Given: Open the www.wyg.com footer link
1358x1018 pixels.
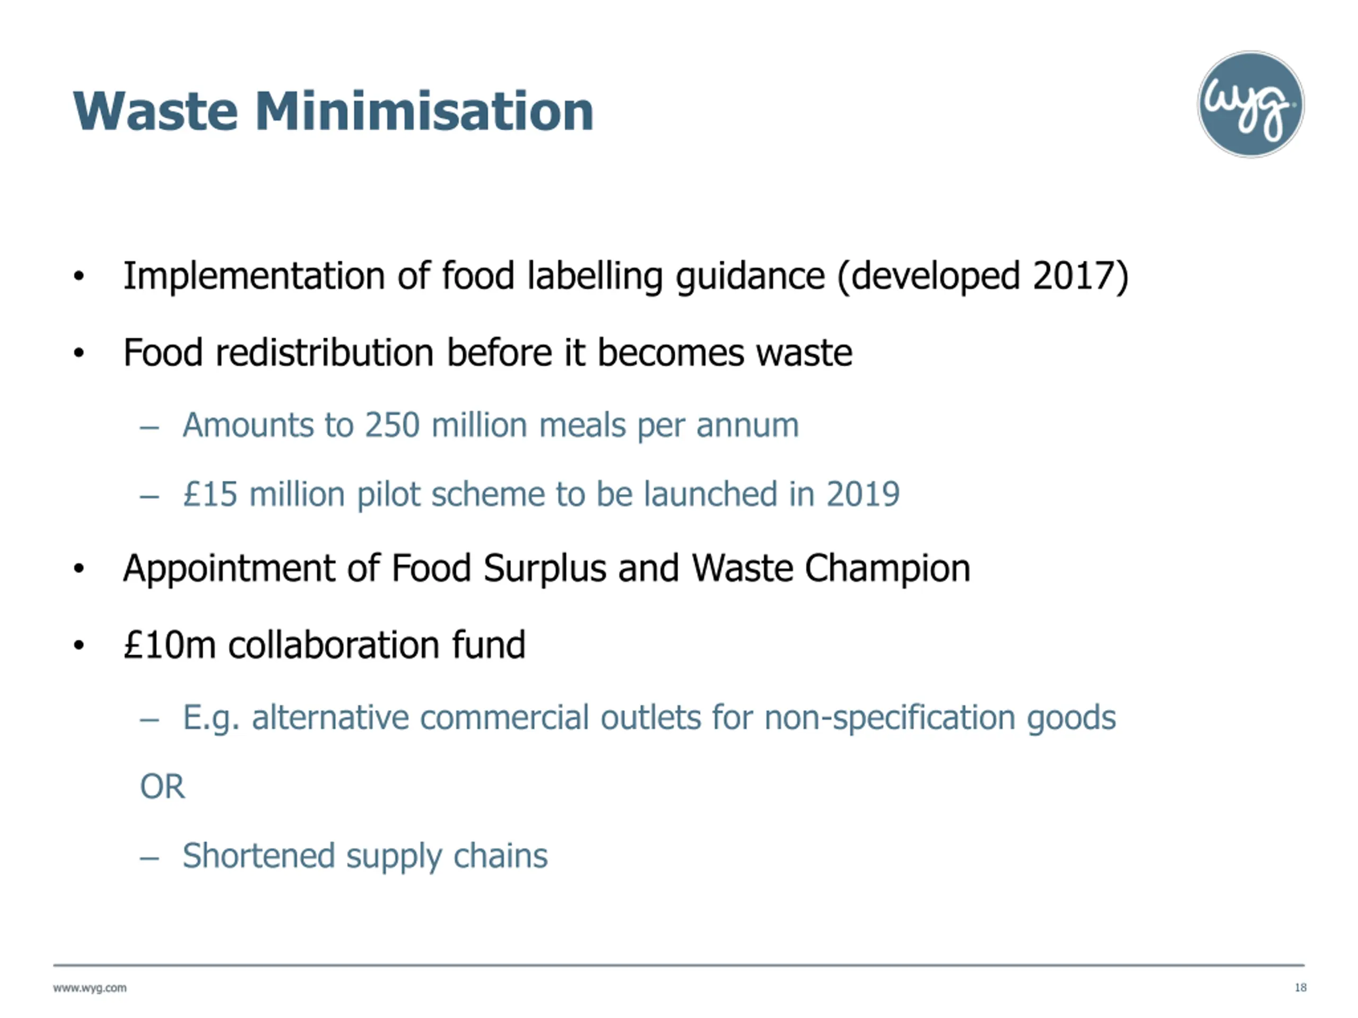Looking at the screenshot, I should (x=90, y=988).
